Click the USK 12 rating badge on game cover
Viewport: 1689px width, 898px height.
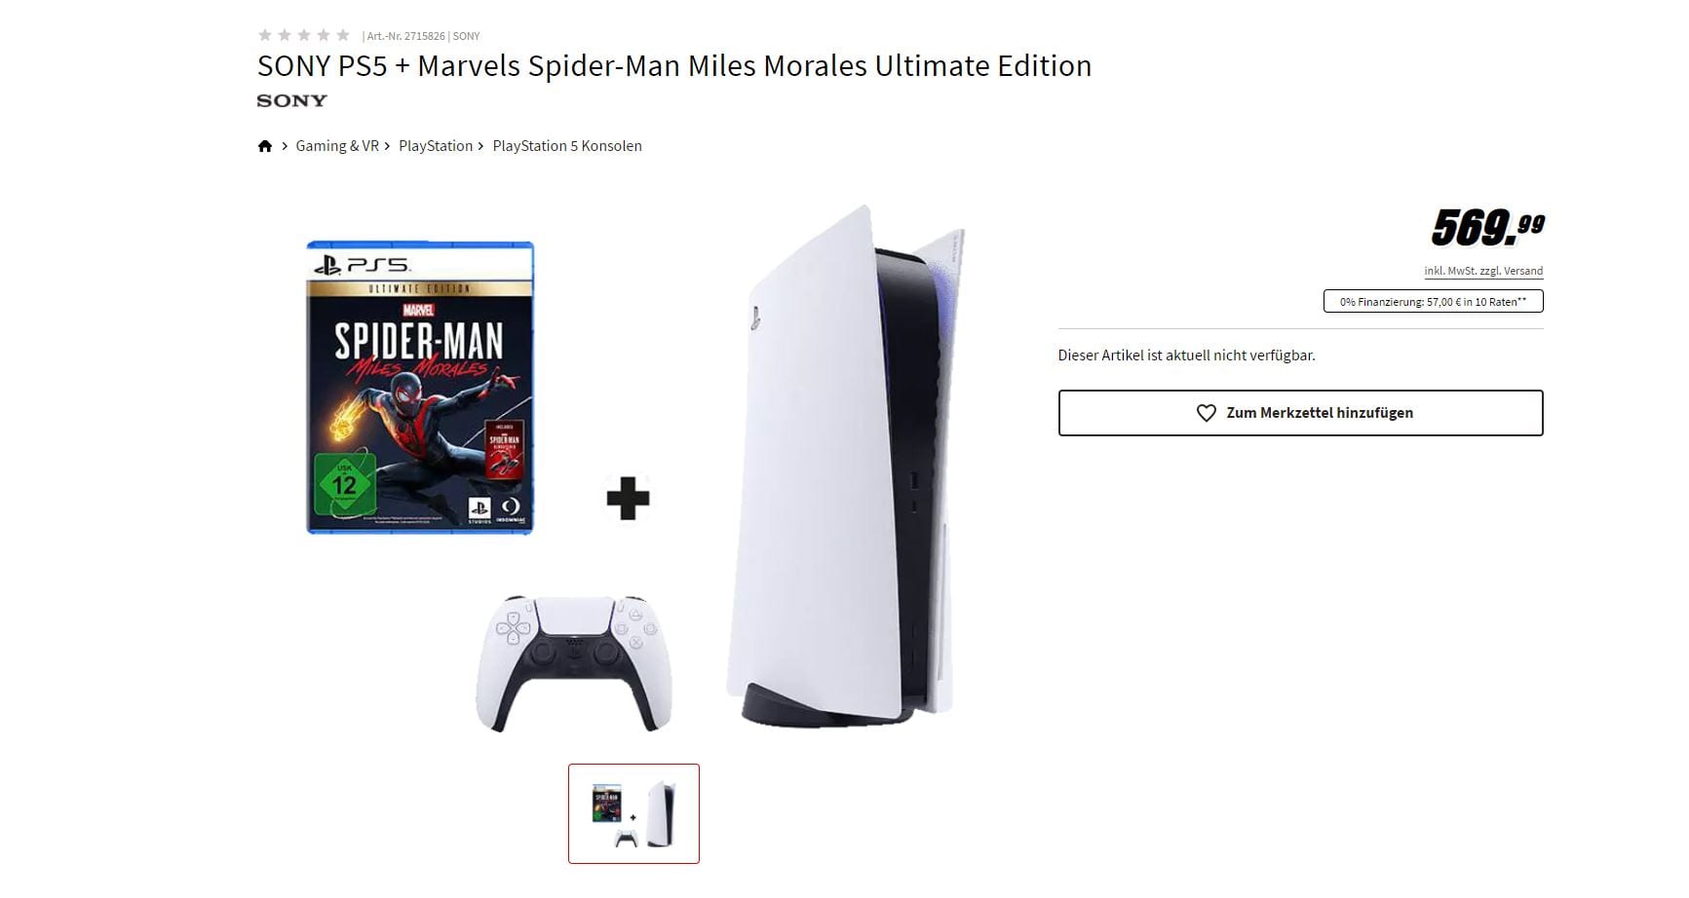pos(344,483)
